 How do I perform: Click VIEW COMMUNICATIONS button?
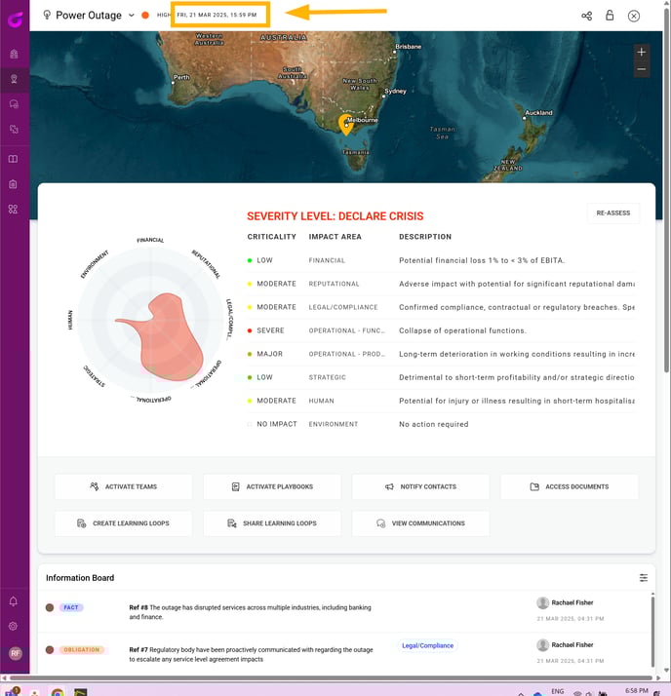click(420, 523)
